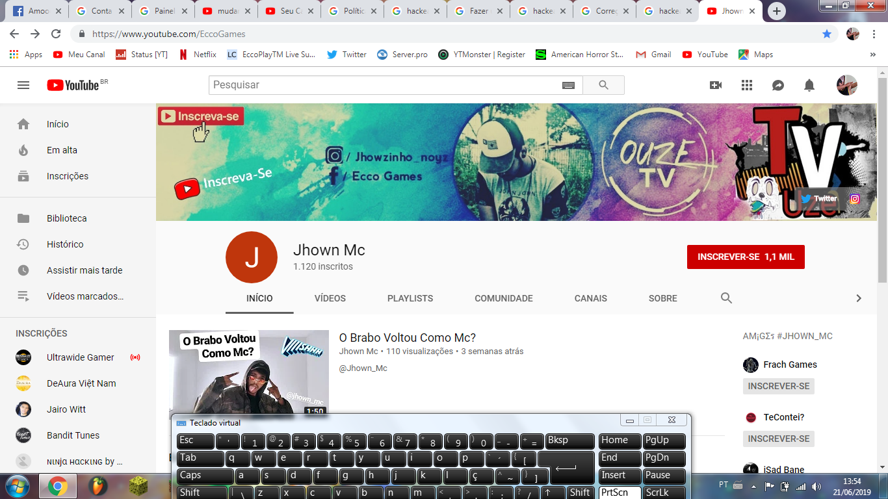Click the create video camera icon
The width and height of the screenshot is (888, 499).
(716, 85)
